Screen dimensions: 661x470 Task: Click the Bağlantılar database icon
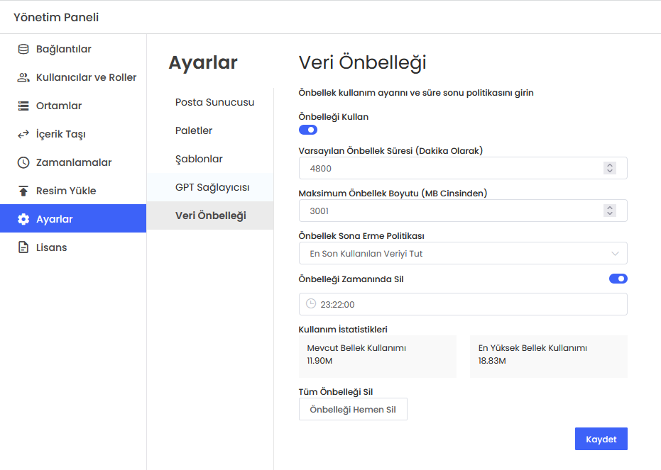click(x=23, y=49)
